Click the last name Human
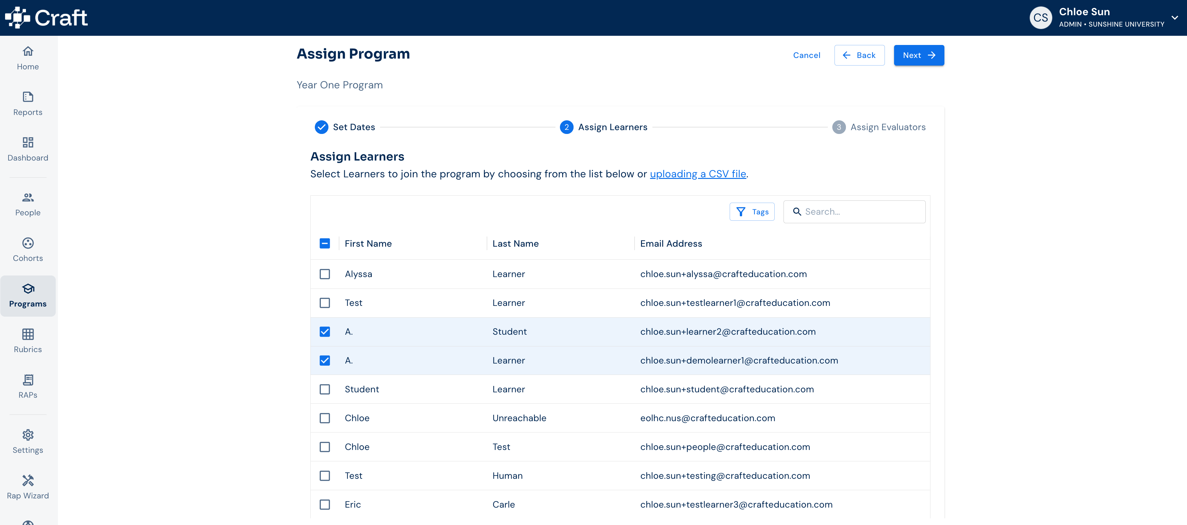 coord(507,476)
